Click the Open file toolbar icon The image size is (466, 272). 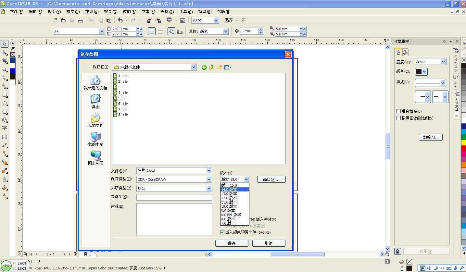[63, 20]
